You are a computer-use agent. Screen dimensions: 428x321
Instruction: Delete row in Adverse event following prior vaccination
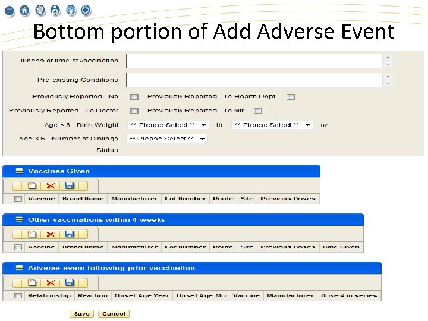tap(51, 282)
